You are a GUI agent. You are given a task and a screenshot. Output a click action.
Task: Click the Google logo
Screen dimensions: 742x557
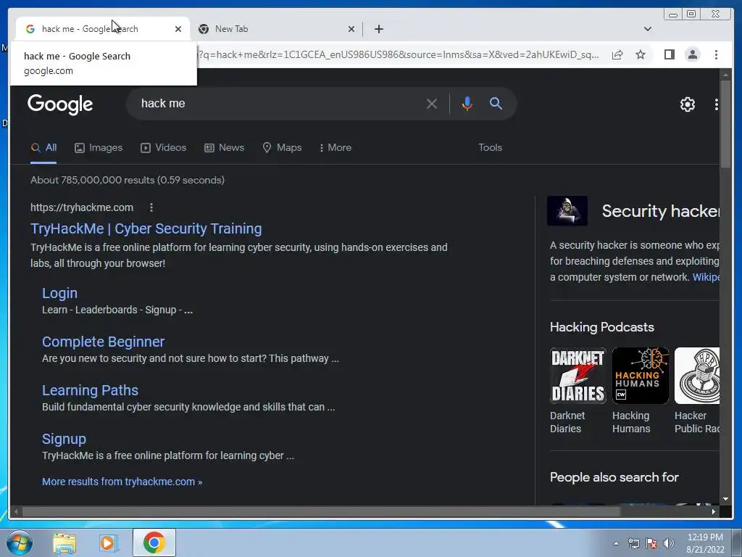(60, 104)
